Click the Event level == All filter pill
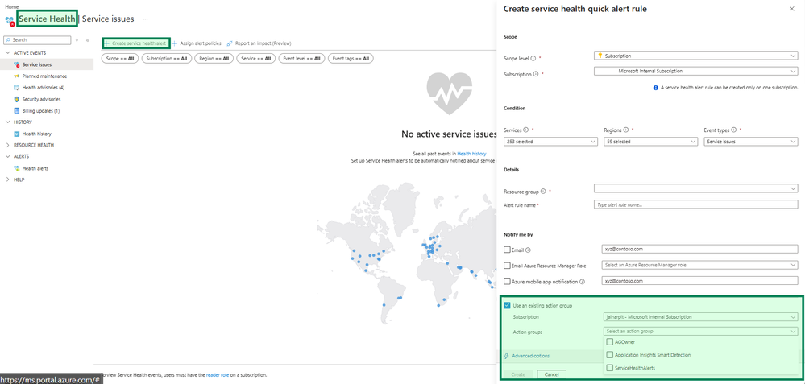Screen dimensions: 805x384 [x=301, y=59]
